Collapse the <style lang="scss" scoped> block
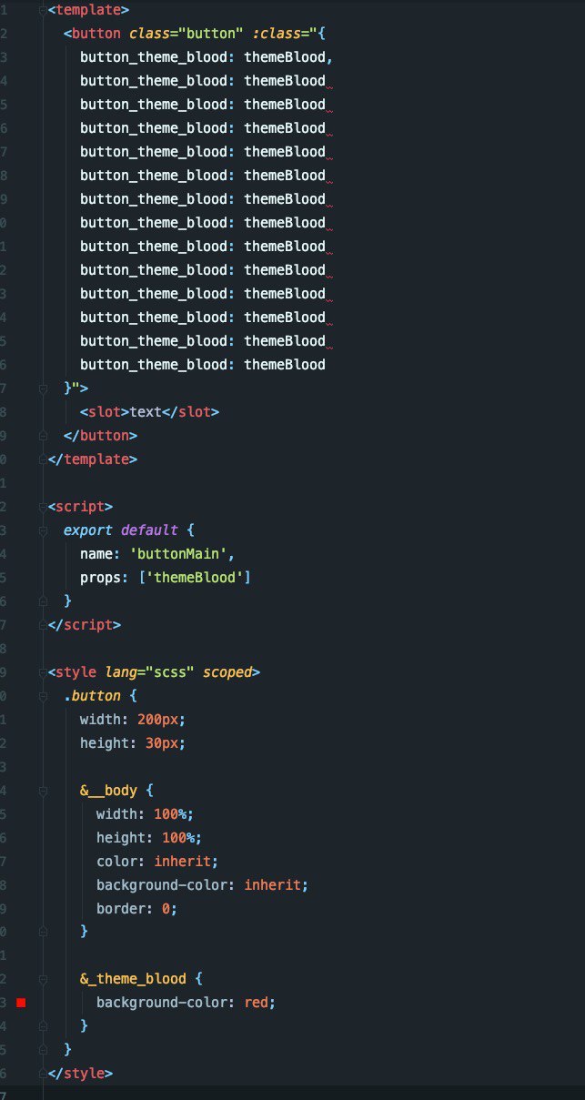 [42, 672]
